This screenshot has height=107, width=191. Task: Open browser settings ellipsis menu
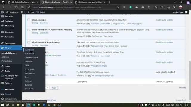[187, 7]
